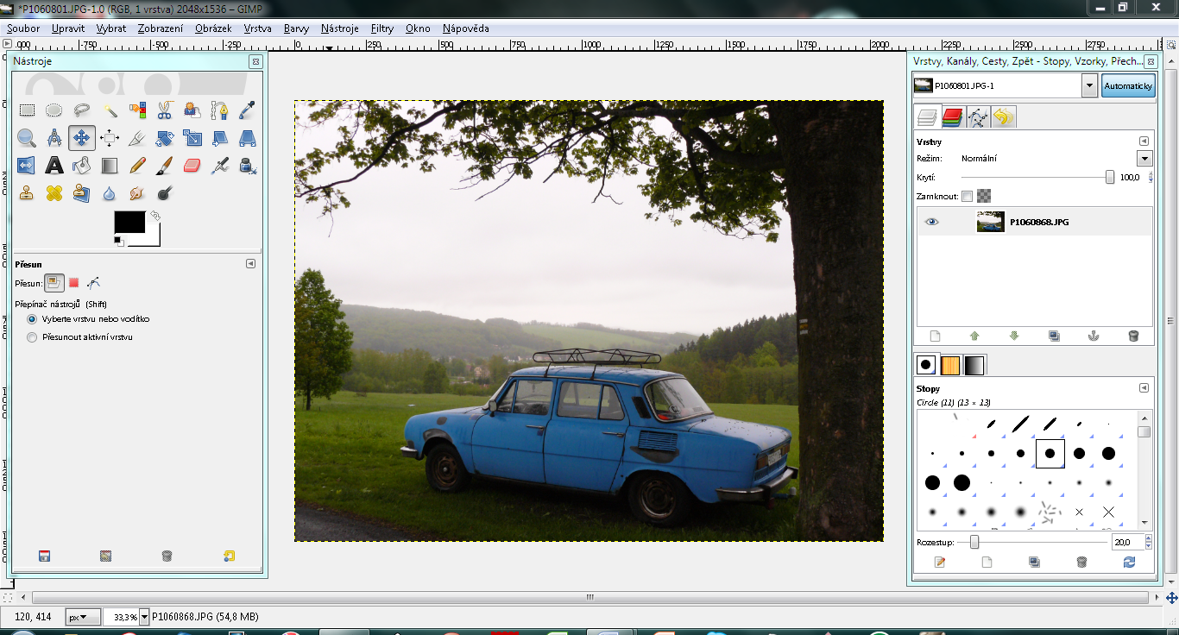This screenshot has height=635, width=1179.
Task: Open the zoom percentage dropdown in status bar
Action: tap(144, 617)
